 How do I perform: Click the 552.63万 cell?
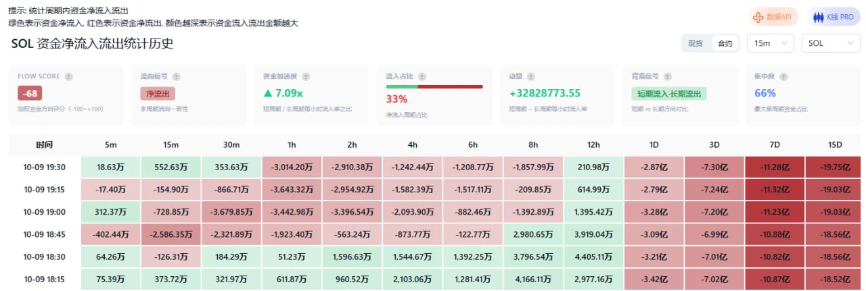[171, 167]
